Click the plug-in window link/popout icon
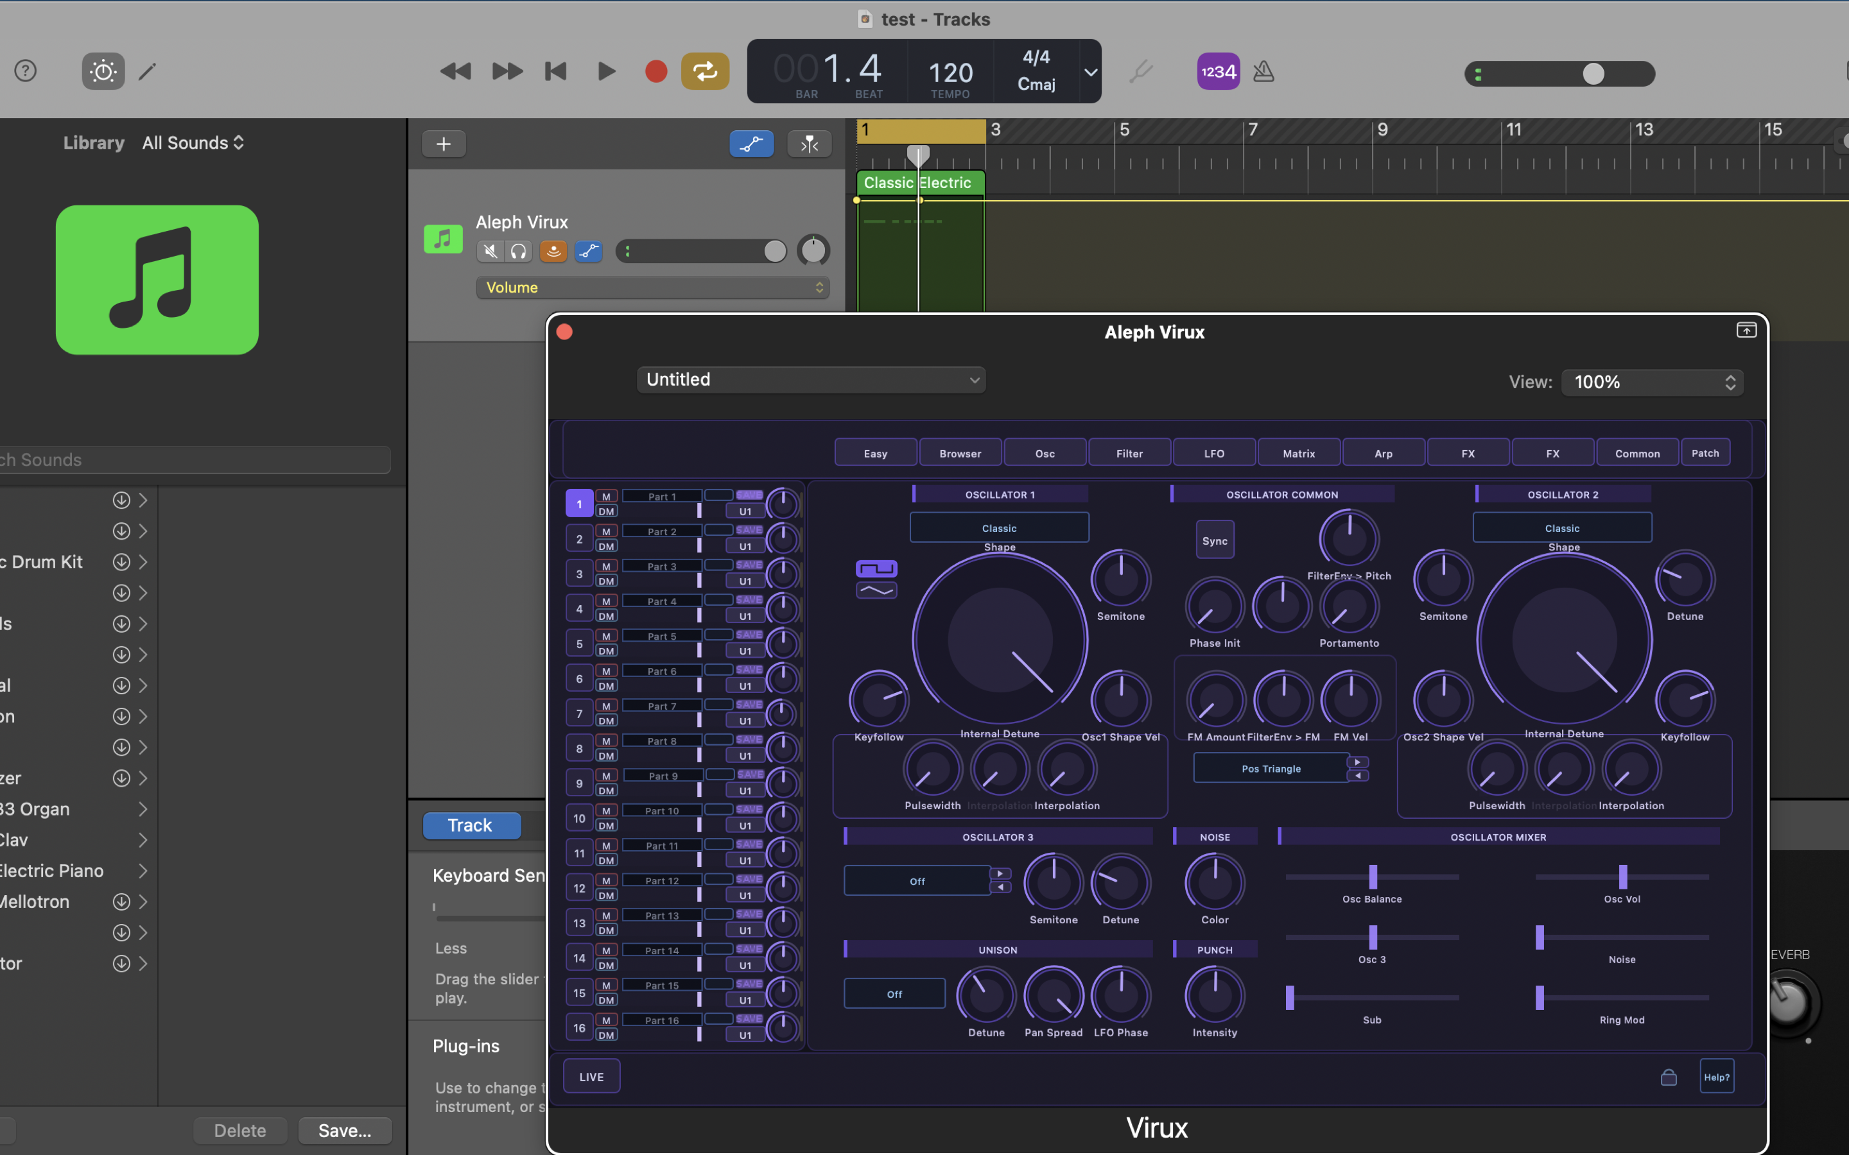The image size is (1849, 1155). coord(1746,330)
